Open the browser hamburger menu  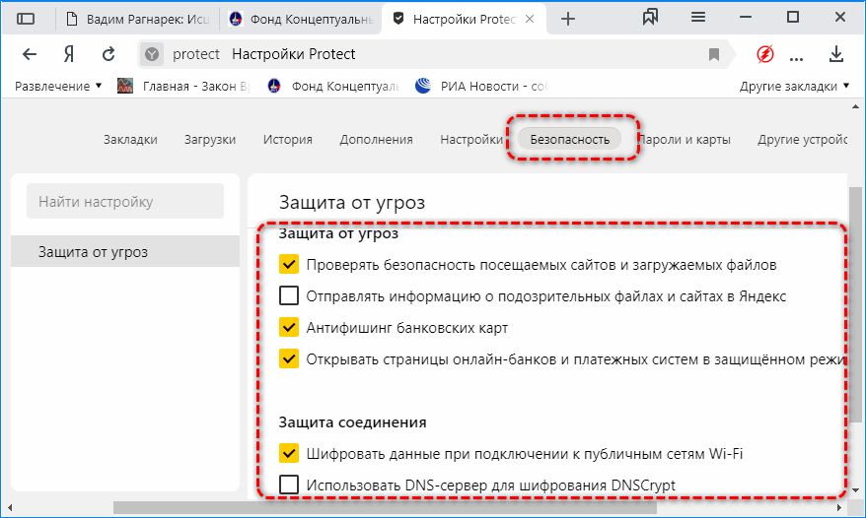click(698, 18)
